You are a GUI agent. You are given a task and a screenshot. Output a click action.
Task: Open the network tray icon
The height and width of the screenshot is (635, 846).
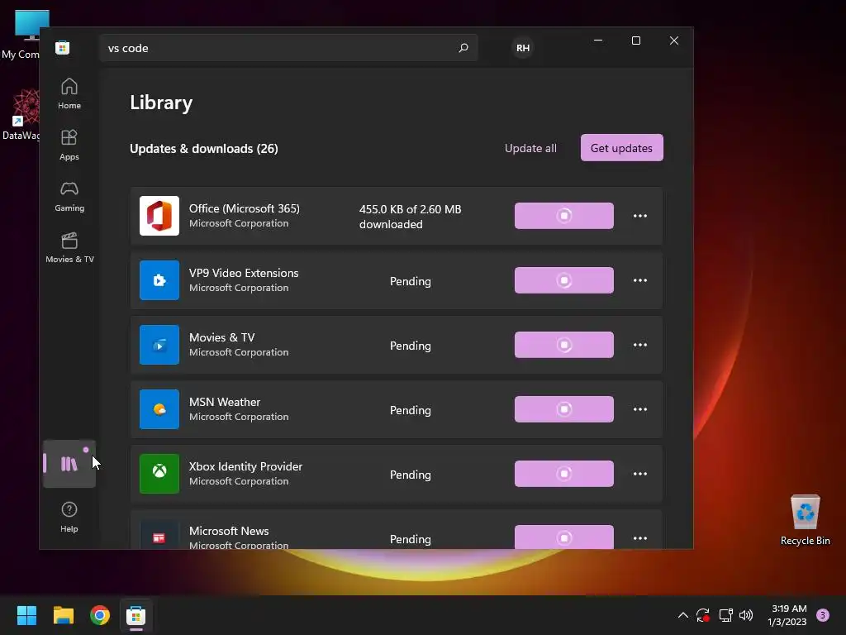point(725,615)
